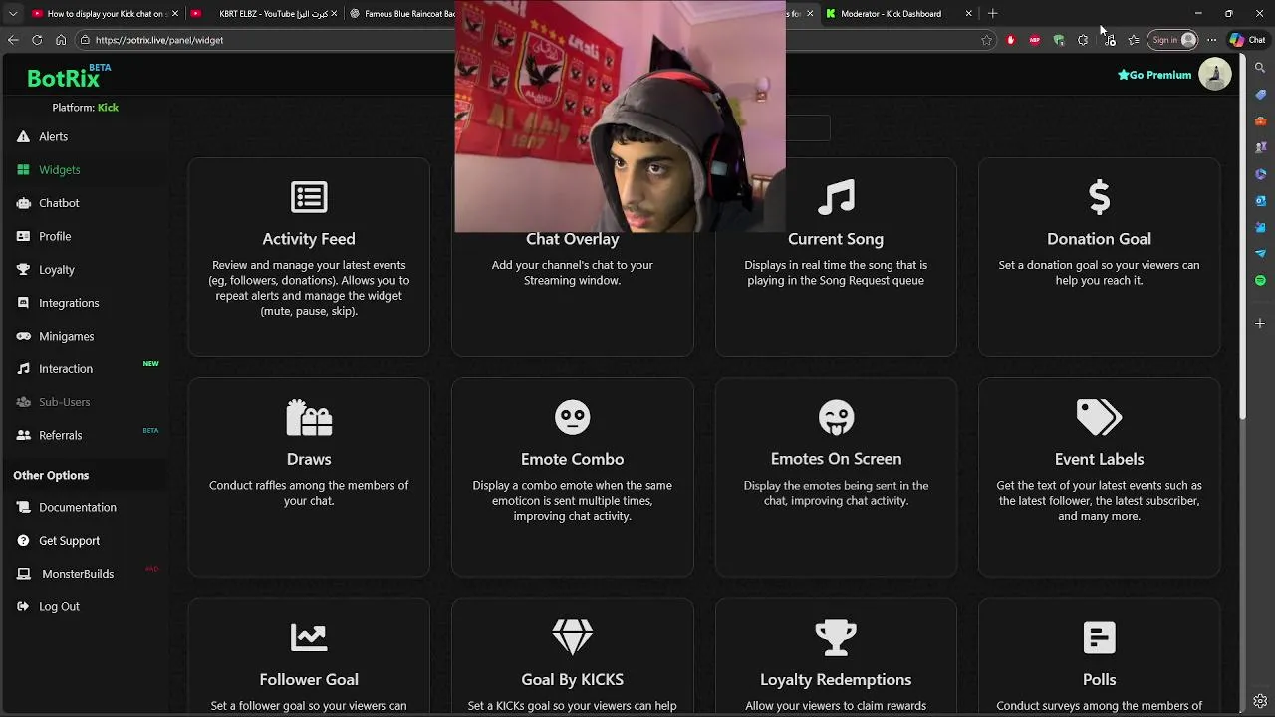Click Go Premium button
Screen dimensions: 1275x717
pos(1154,75)
